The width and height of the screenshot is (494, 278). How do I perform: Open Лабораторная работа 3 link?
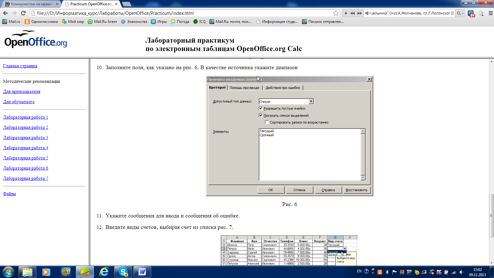(x=26, y=137)
